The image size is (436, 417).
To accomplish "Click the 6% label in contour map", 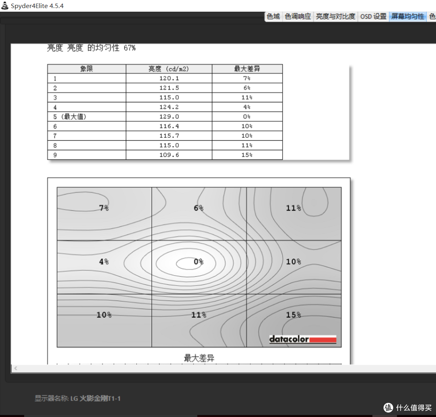I will [x=199, y=208].
